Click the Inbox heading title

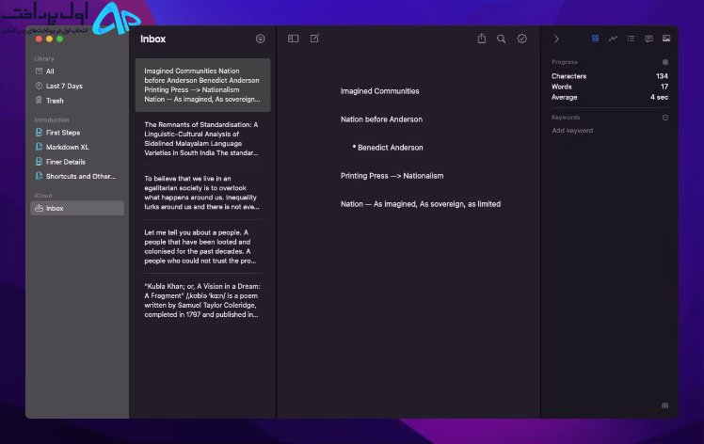click(153, 40)
